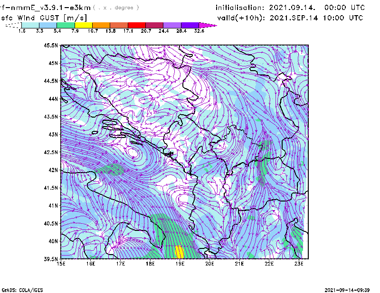Screen dimensions: 380x293
Task: Click the 17E longitude label
Action: pos(121,264)
